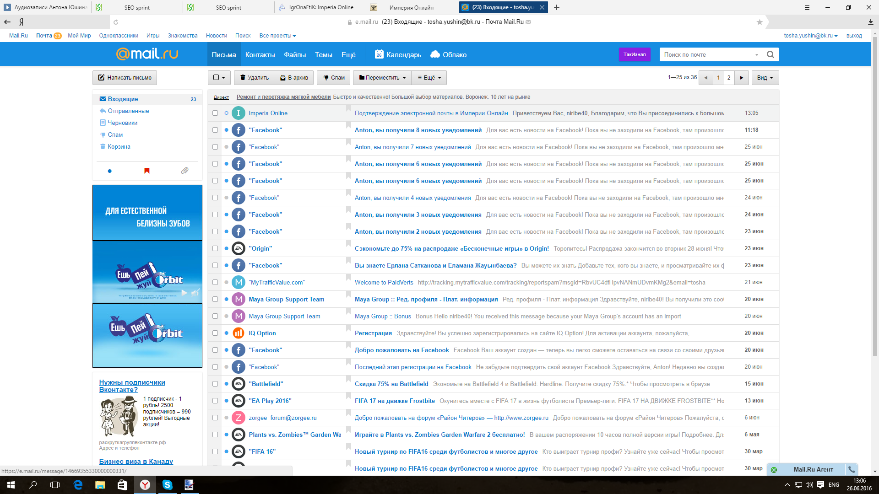Click Orbit ad banner with play button

147,272
